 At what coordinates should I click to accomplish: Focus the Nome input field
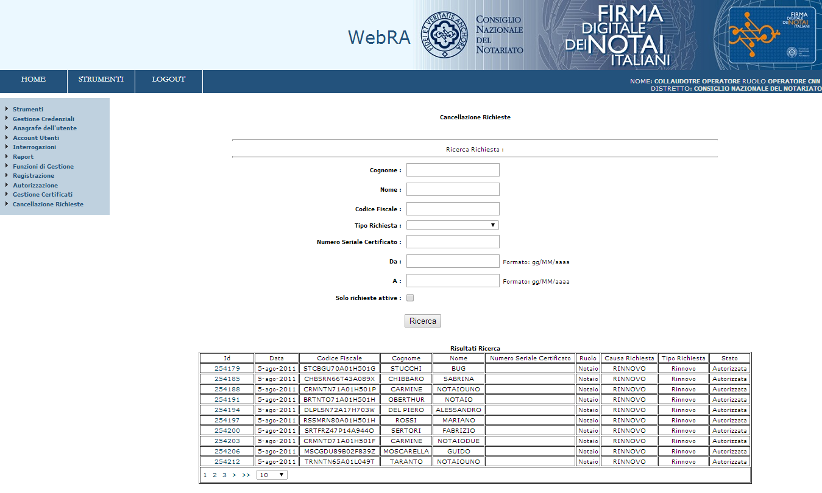(453, 189)
